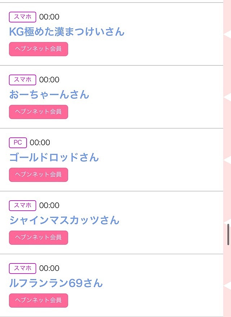The height and width of the screenshot is (317, 231).
Task: Click the 00:00 timestamp above おーちゃーんさん
Action: 49,80
